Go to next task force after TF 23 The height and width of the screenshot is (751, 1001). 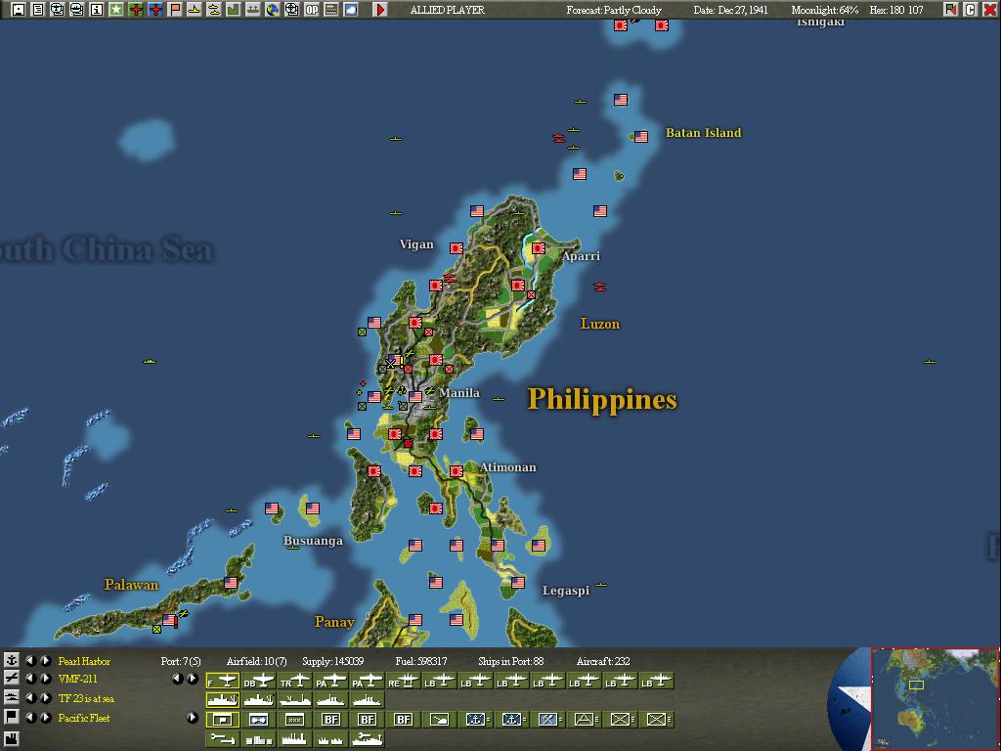tap(46, 698)
